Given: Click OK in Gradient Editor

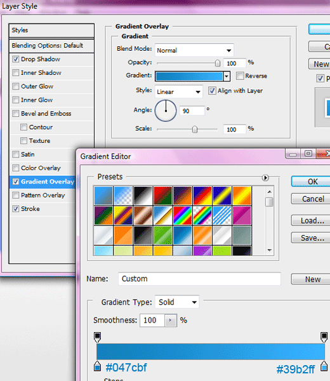Looking at the screenshot, I should pos(311,182).
